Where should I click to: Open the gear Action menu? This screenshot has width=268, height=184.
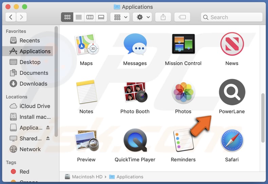pos(142,17)
